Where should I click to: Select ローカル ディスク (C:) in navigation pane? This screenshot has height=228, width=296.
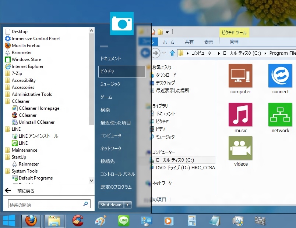pos(175,160)
